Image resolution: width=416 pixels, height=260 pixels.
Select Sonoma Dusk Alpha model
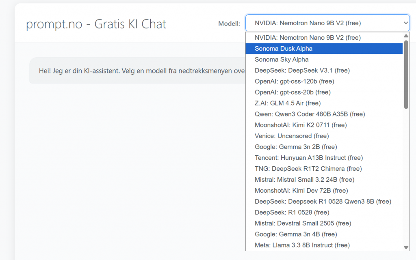click(x=284, y=49)
